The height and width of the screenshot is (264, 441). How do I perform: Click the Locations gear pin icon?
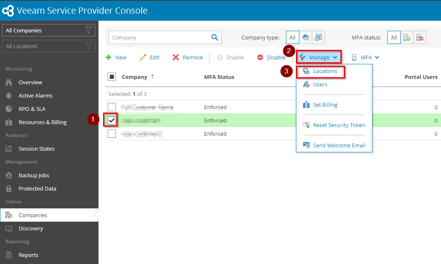[306, 71]
